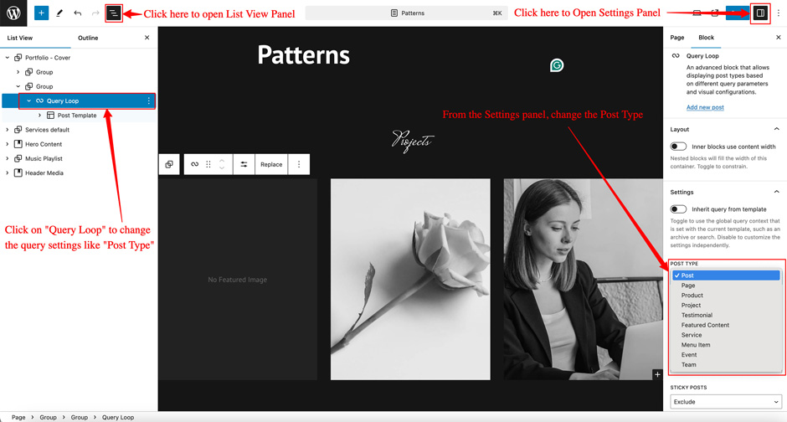Toggle the List View panel icon
The width and height of the screenshot is (787, 422).
pyautogui.click(x=113, y=13)
